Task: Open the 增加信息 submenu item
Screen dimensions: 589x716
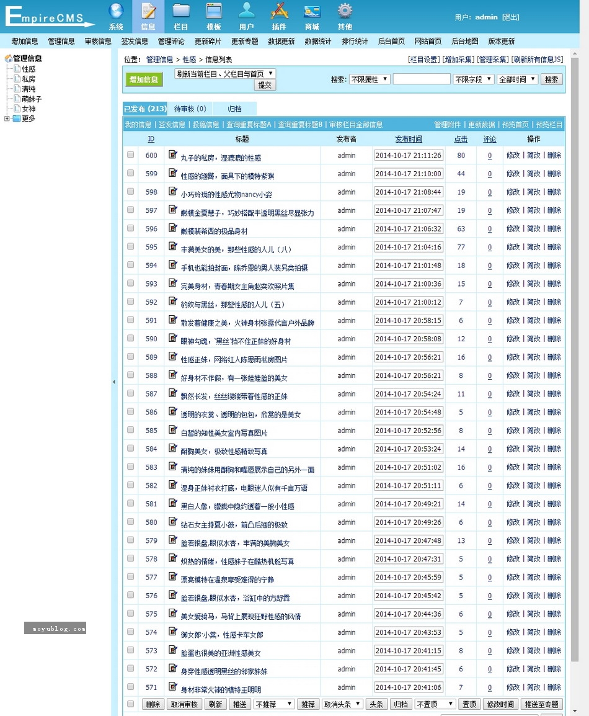Action: 25,41
